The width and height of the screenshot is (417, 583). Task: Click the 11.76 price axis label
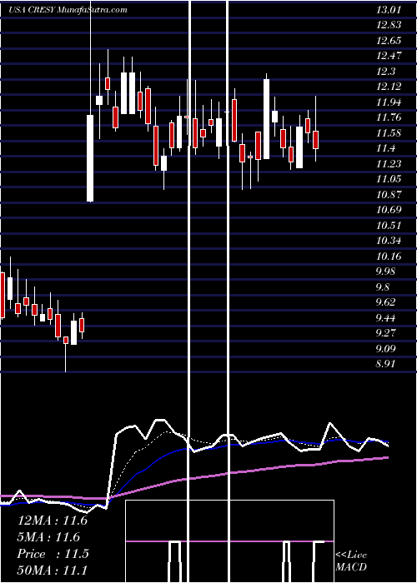tap(389, 117)
